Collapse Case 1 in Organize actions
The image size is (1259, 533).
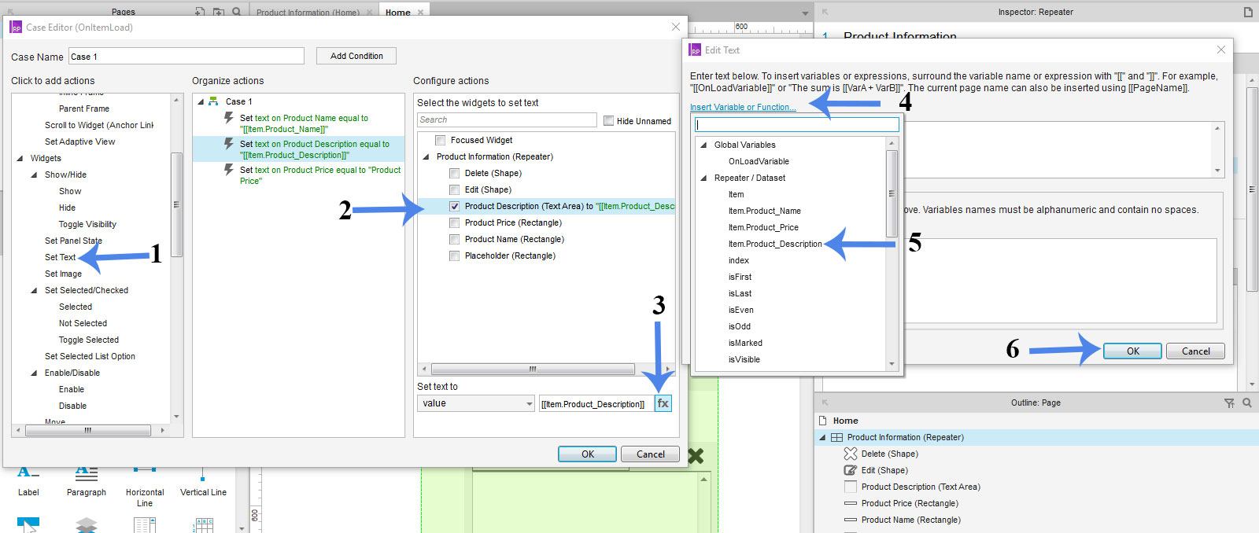201,101
